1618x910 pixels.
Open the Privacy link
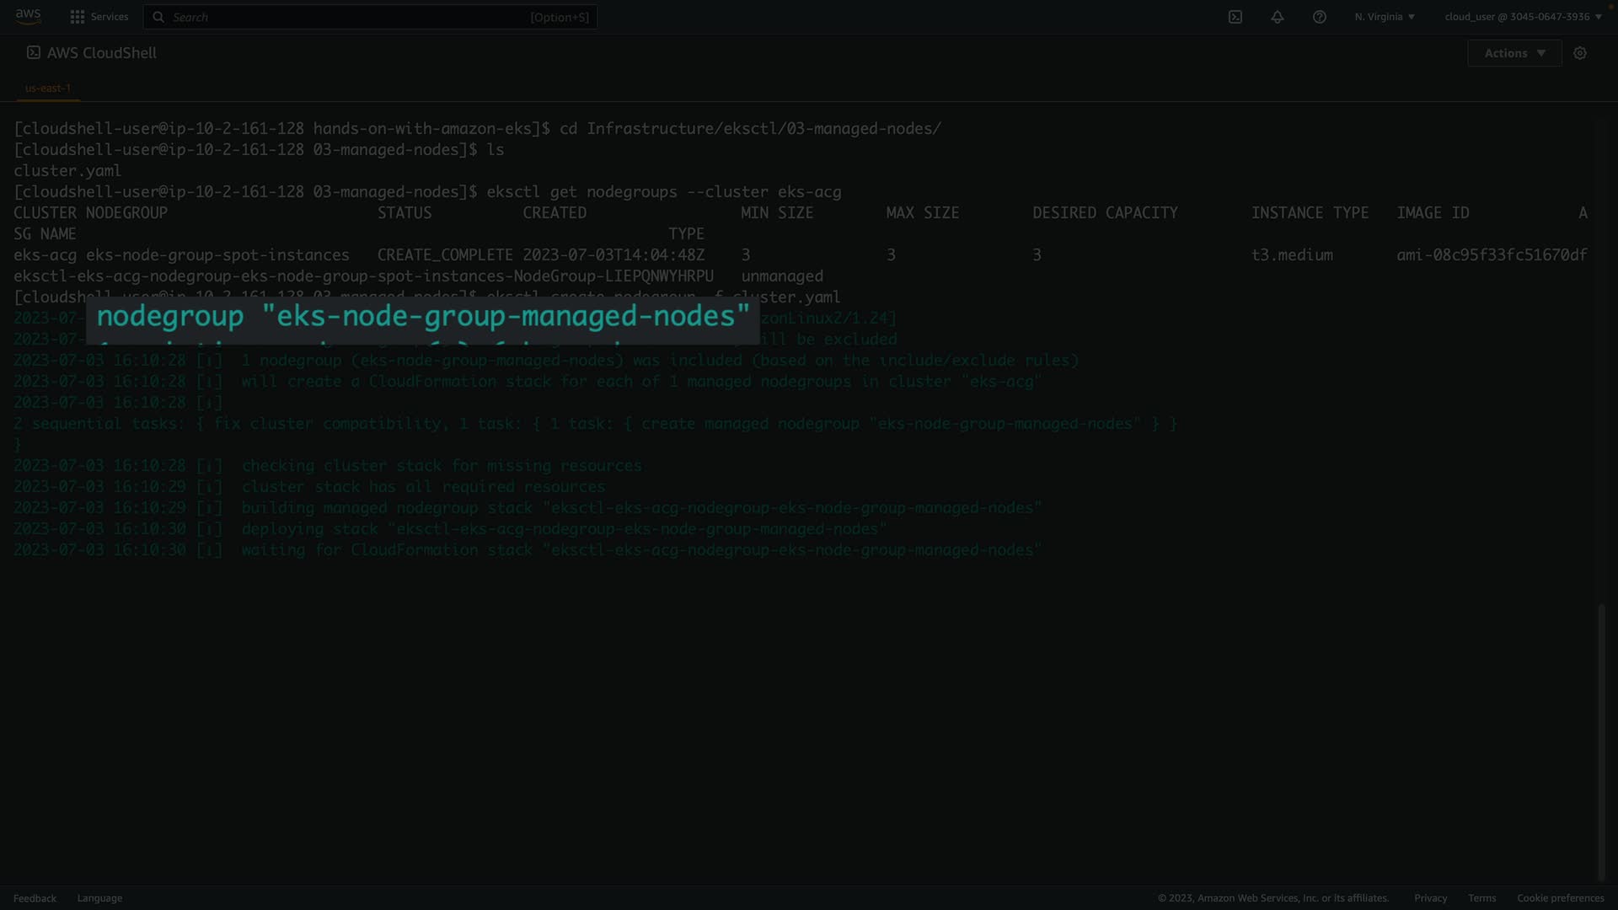pyautogui.click(x=1430, y=898)
